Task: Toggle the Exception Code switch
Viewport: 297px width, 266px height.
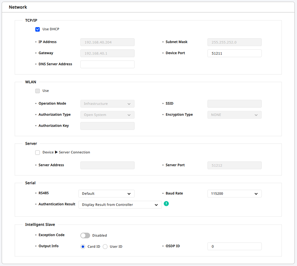Action: 85,235
